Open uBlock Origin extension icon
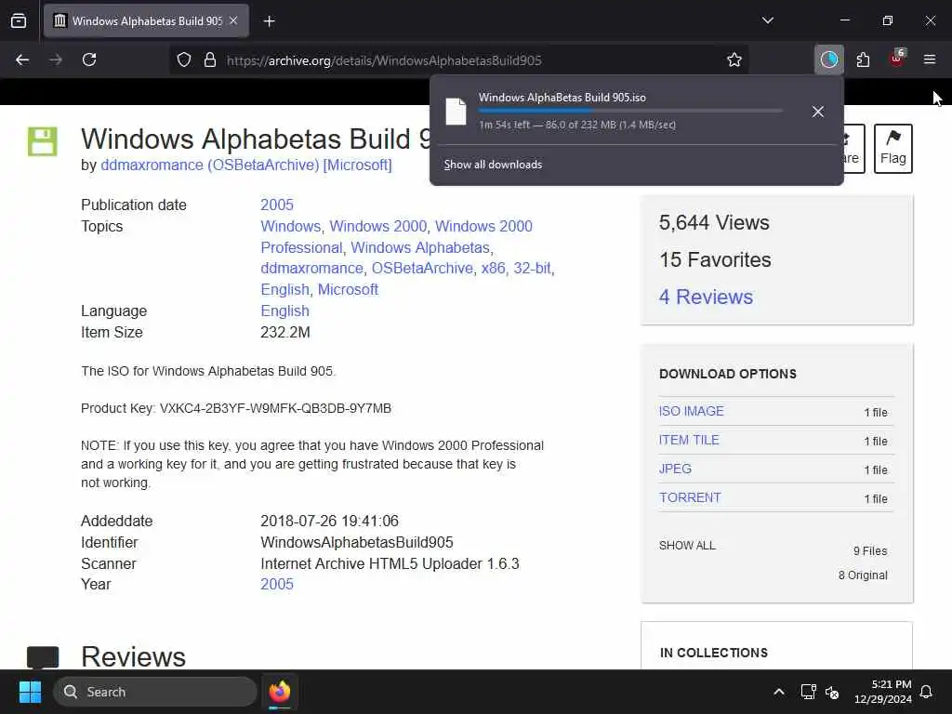 tap(897, 59)
